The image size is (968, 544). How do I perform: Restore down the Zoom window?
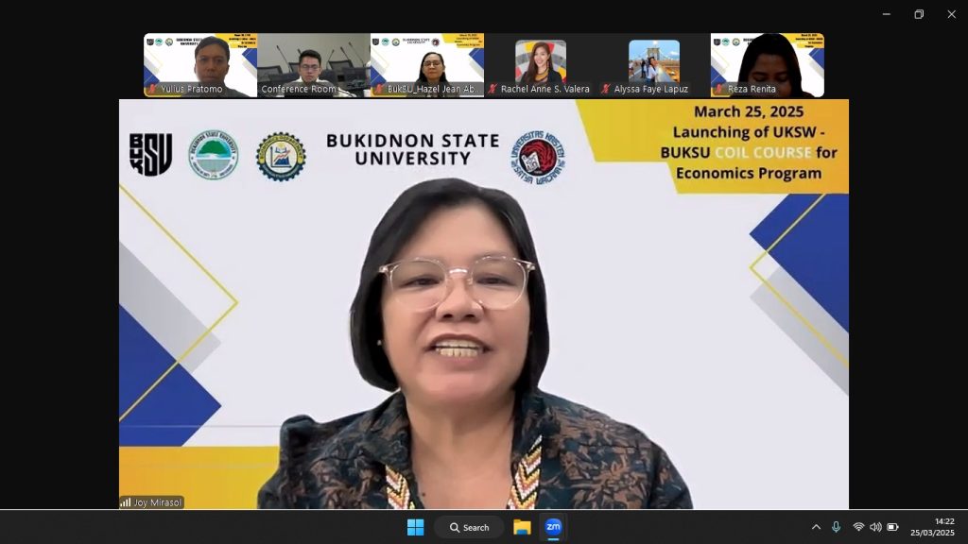pyautogui.click(x=919, y=14)
